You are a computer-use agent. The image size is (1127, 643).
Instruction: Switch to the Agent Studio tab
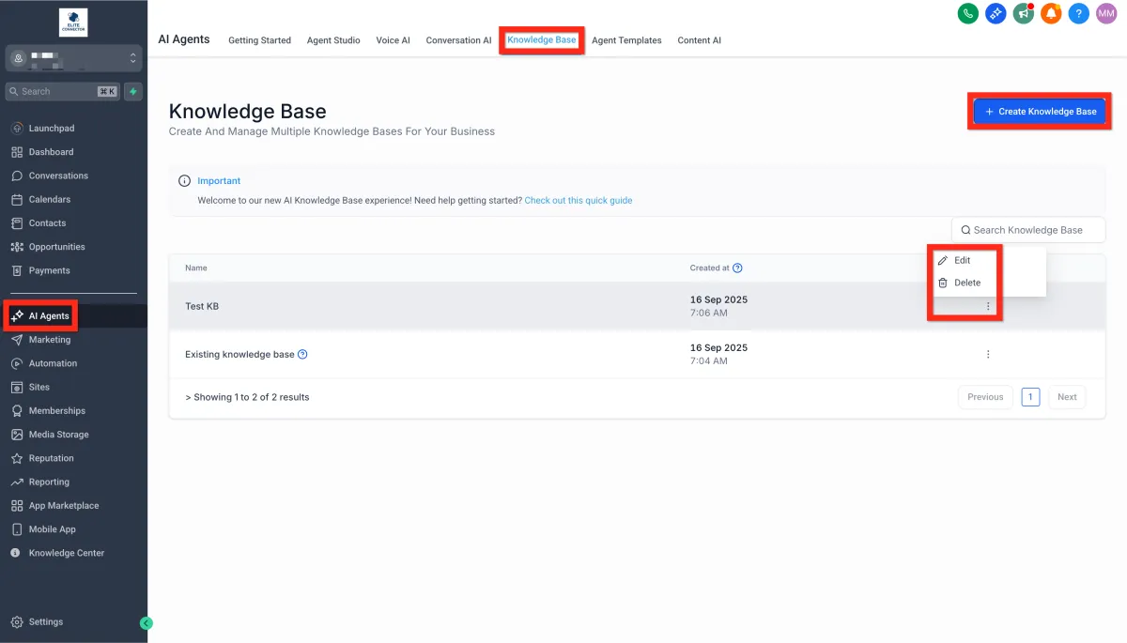[333, 40]
